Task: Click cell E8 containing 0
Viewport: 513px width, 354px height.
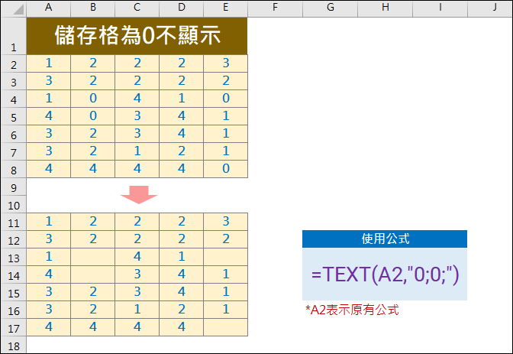Action: (225, 169)
